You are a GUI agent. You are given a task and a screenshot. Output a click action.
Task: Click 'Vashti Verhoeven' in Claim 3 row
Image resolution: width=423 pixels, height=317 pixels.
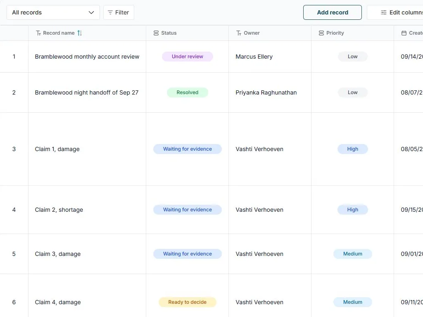tap(259, 254)
